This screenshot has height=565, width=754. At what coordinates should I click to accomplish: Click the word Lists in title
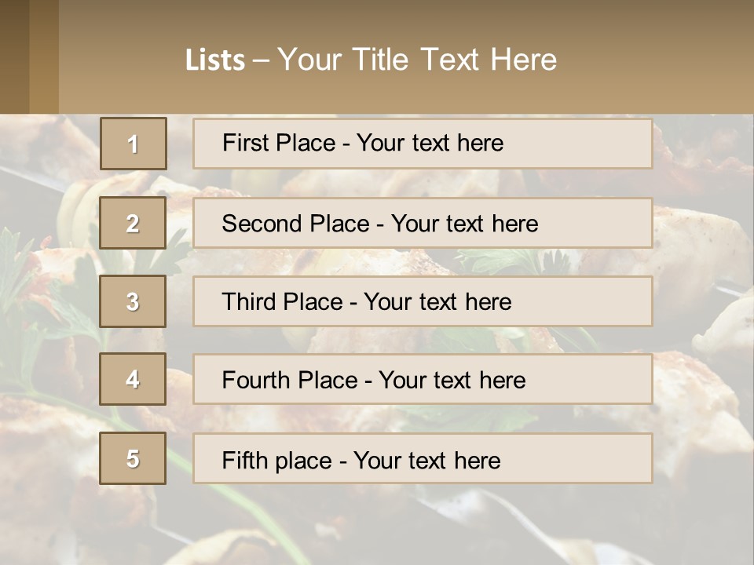pos(215,60)
